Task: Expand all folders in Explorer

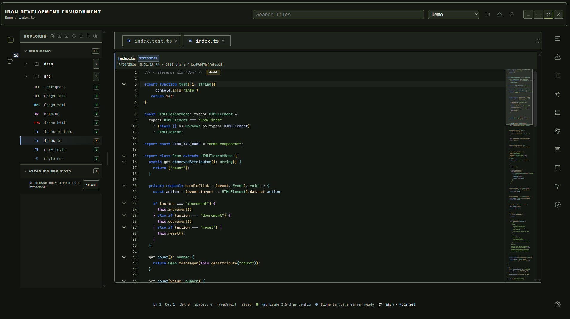Action: click(x=81, y=36)
